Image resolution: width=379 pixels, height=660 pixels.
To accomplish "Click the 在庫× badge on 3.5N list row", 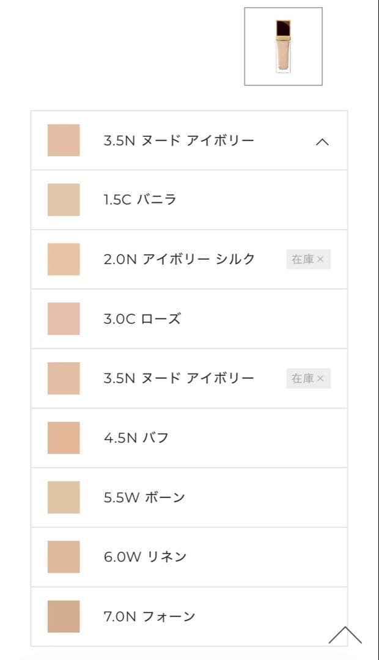I will tap(308, 378).
